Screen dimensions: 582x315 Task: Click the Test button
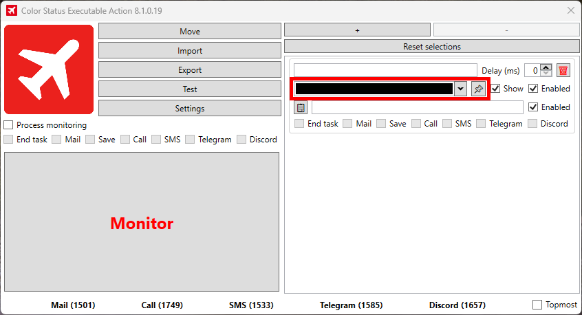click(x=190, y=89)
